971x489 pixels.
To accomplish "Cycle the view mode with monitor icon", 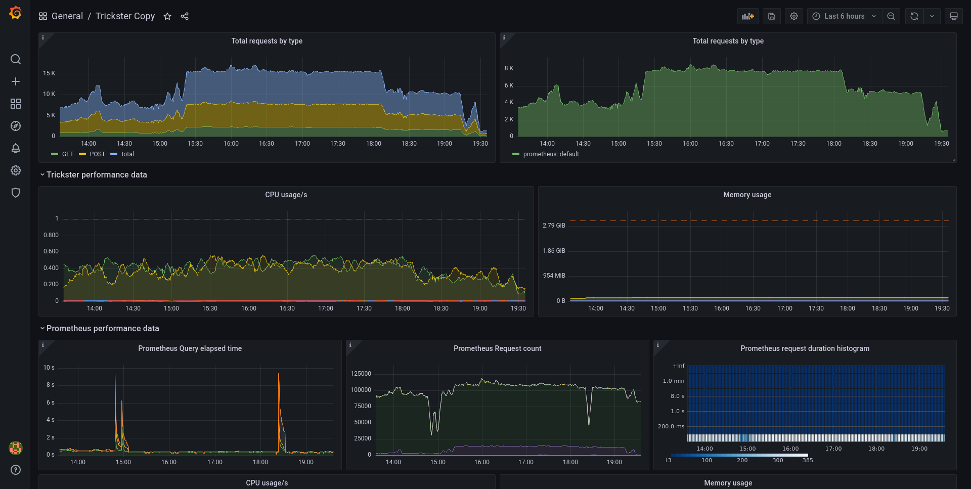I will [x=954, y=16].
